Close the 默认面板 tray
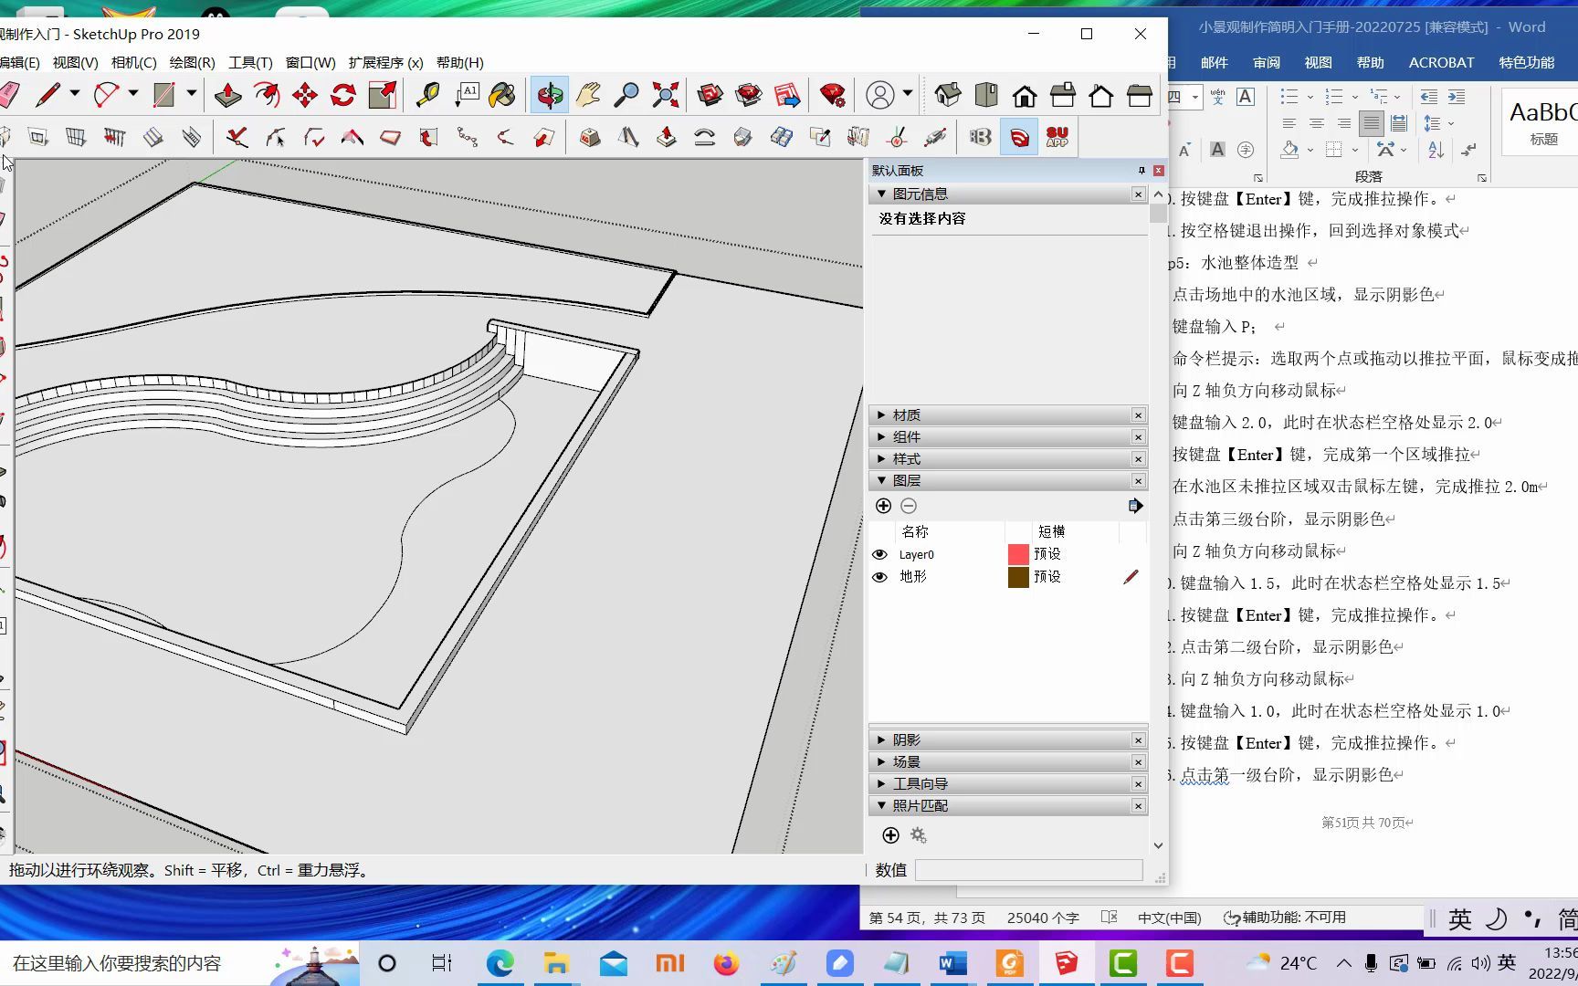 [1158, 171]
